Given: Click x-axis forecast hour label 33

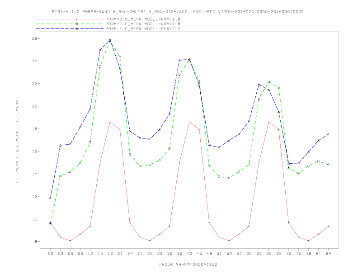Looking at the screenshot, I should pos(160,253).
